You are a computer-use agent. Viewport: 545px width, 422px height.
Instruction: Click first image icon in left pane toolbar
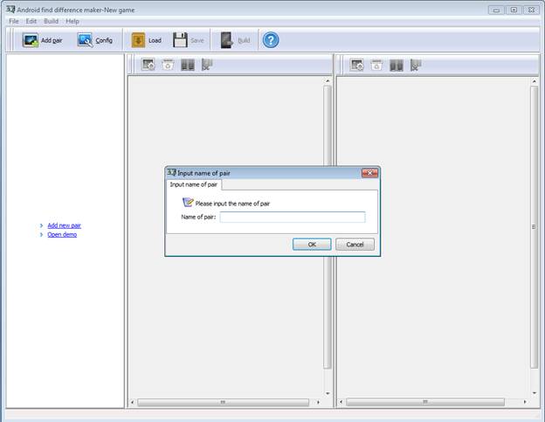coord(148,65)
